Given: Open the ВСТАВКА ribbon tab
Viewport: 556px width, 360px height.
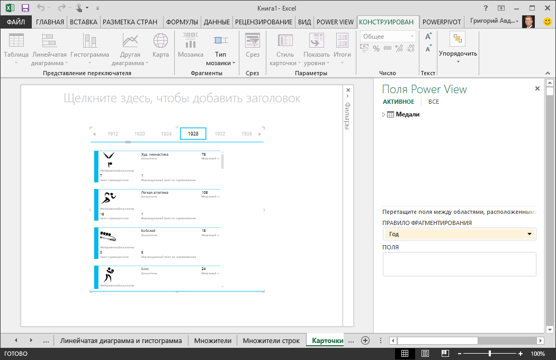Looking at the screenshot, I should point(83,22).
